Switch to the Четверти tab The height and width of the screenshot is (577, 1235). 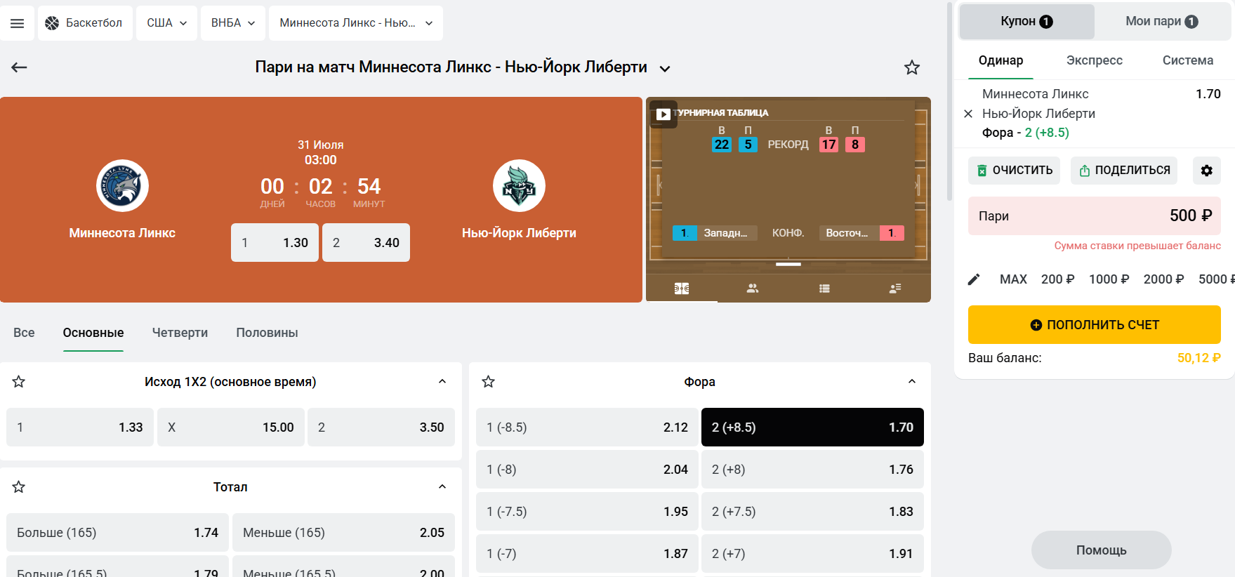[x=180, y=333]
